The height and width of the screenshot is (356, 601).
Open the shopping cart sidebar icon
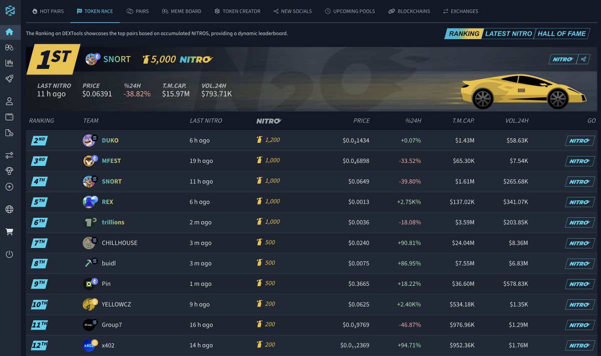tap(9, 232)
